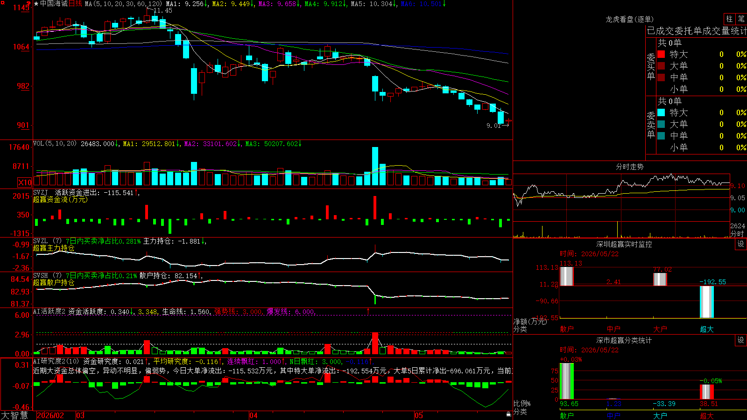Click the 深圳超赢实时监控 panel title

click(x=624, y=244)
